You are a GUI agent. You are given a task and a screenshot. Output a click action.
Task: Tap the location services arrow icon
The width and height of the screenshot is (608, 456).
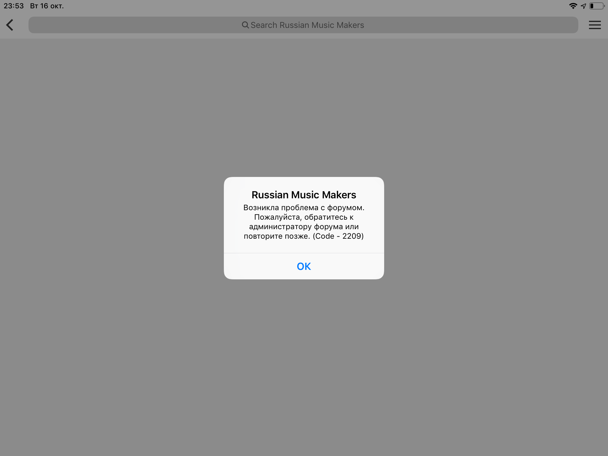pyautogui.click(x=583, y=6)
